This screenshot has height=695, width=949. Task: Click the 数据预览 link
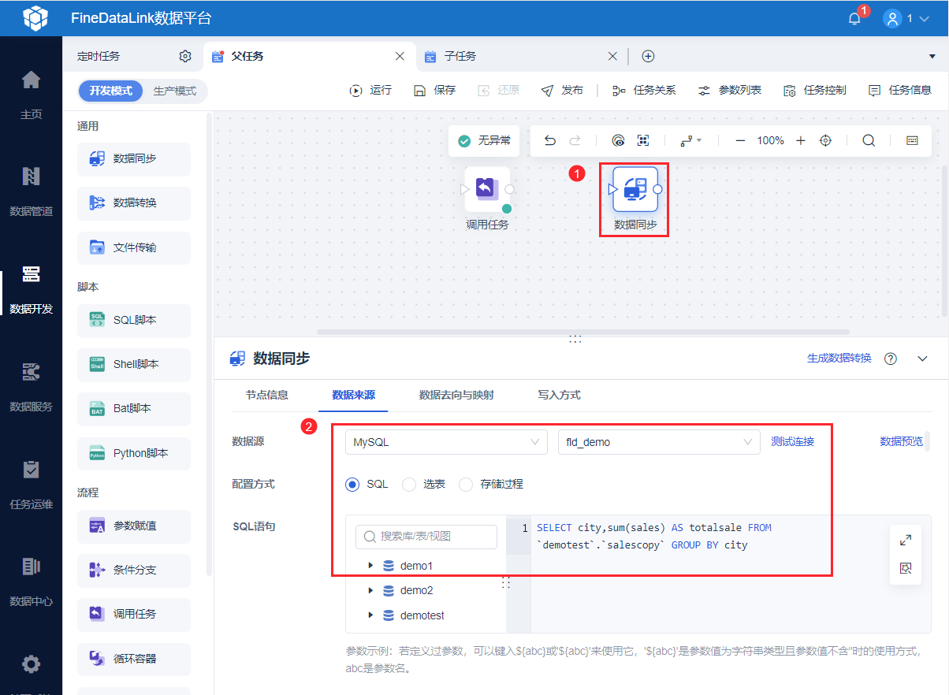(901, 441)
